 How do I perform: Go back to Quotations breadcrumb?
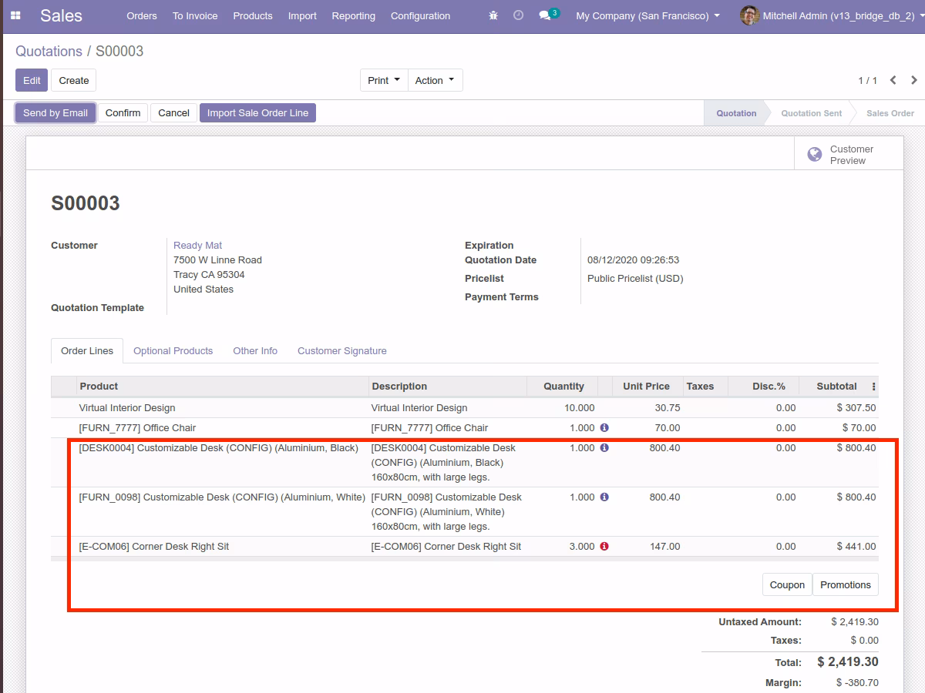point(49,51)
